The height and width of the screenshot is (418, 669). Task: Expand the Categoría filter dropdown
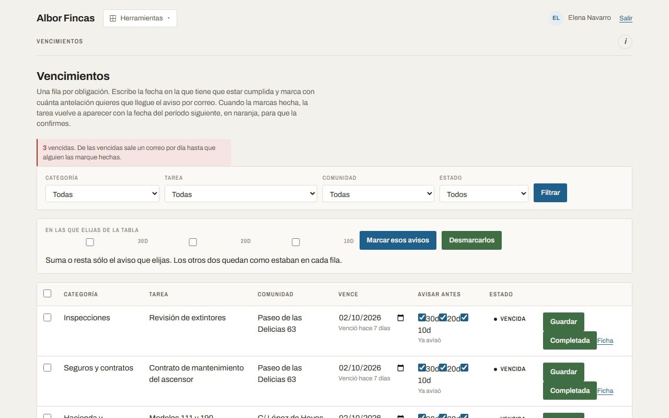point(102,194)
